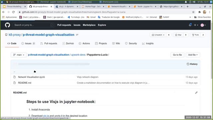Click the browser forward arrow
213x120 pixels.
coord(8,12)
